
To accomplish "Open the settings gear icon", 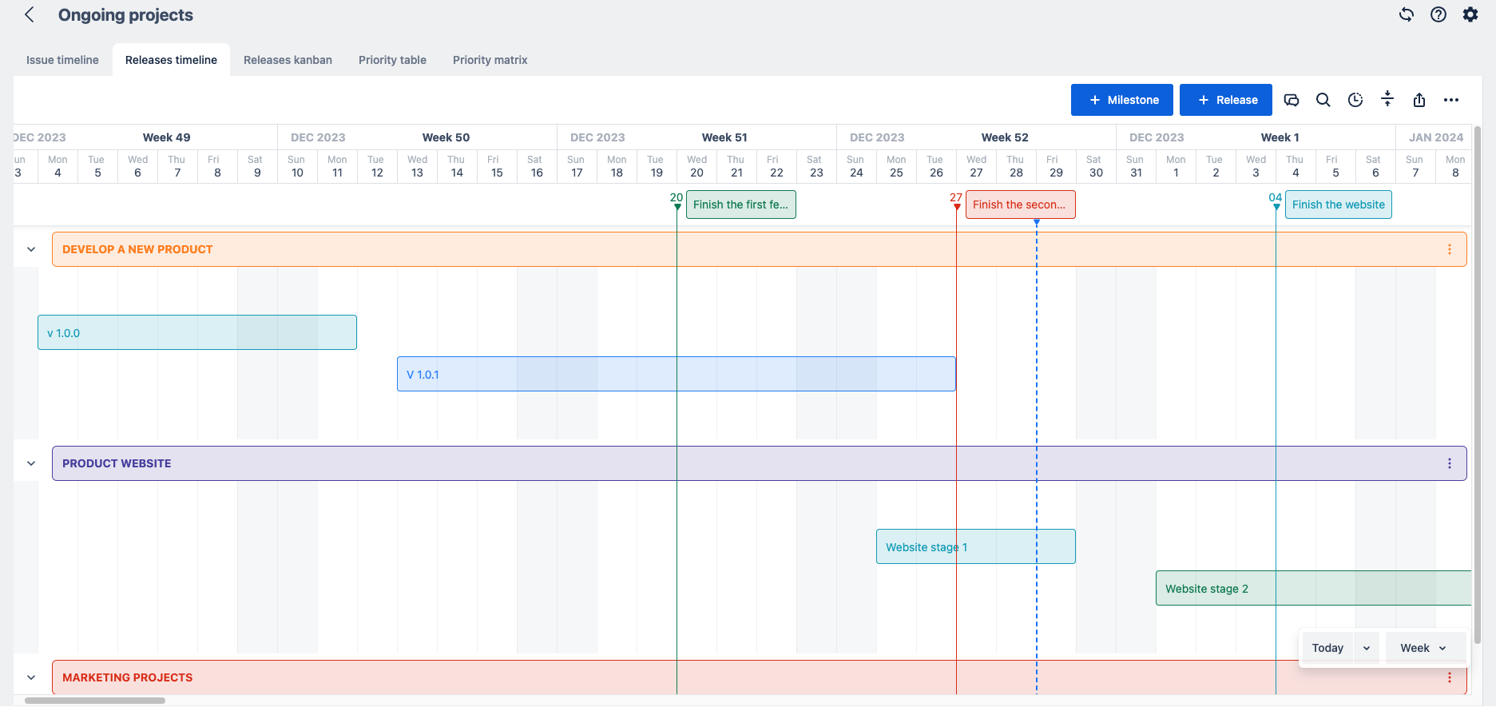I will [x=1470, y=14].
